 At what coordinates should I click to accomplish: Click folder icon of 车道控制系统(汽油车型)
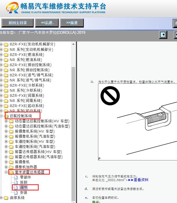11,147
